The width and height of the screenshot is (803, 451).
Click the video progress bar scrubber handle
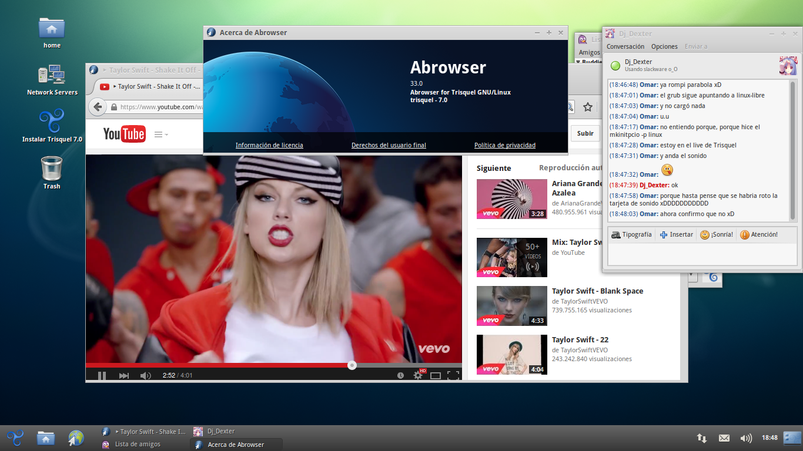(x=352, y=365)
